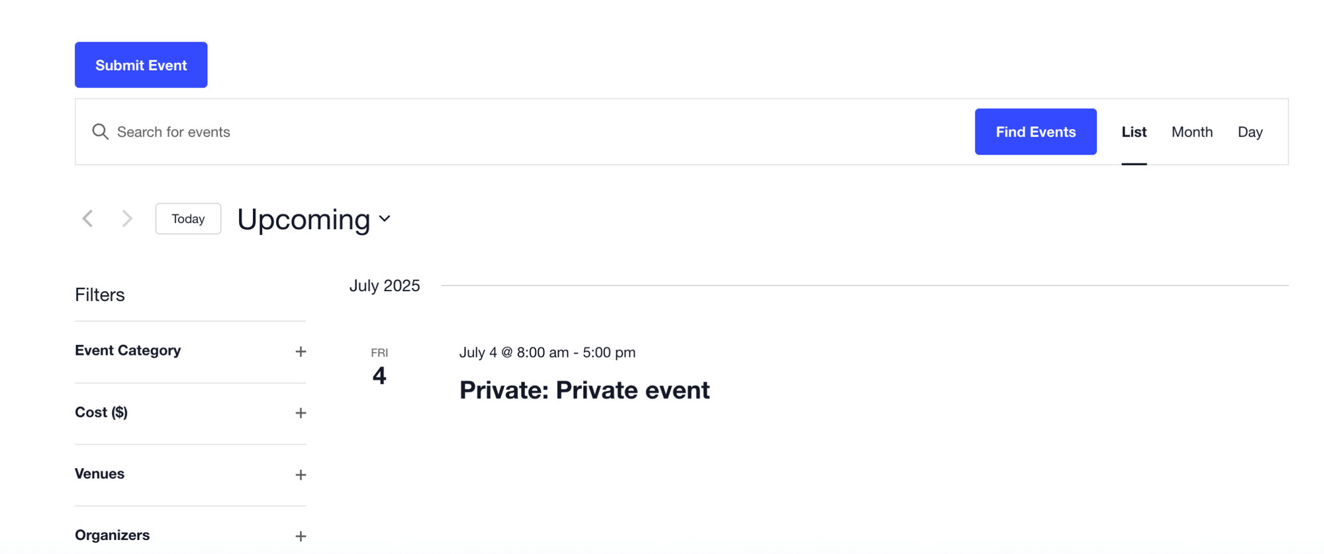Click the right navigation arrow for next events
The height and width of the screenshot is (554, 1324).
point(127,218)
